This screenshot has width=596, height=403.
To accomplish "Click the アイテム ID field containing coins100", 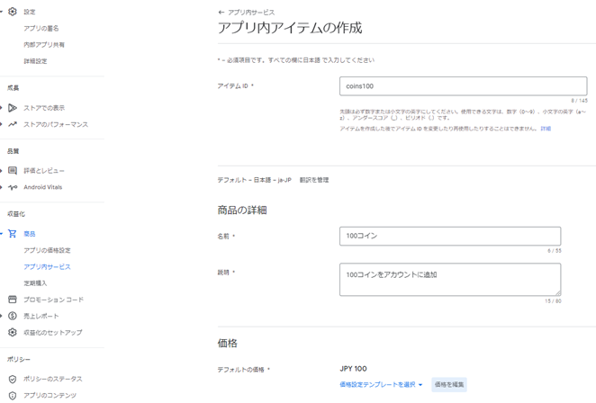I will [464, 86].
